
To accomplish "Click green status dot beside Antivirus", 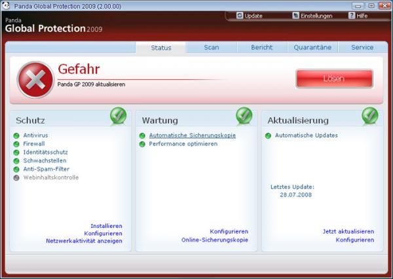I will tap(16, 136).
